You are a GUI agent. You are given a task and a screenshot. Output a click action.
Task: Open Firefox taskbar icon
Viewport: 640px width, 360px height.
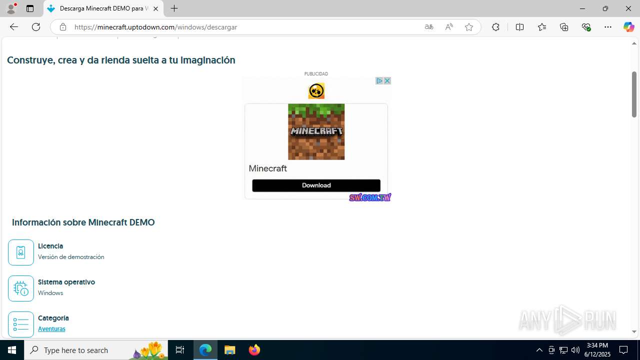point(254,350)
